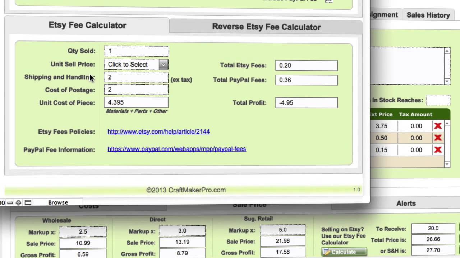Viewport: 460px width, 258px height.
Task: Delete the 0.15 Ext Price row
Action: tap(438, 150)
